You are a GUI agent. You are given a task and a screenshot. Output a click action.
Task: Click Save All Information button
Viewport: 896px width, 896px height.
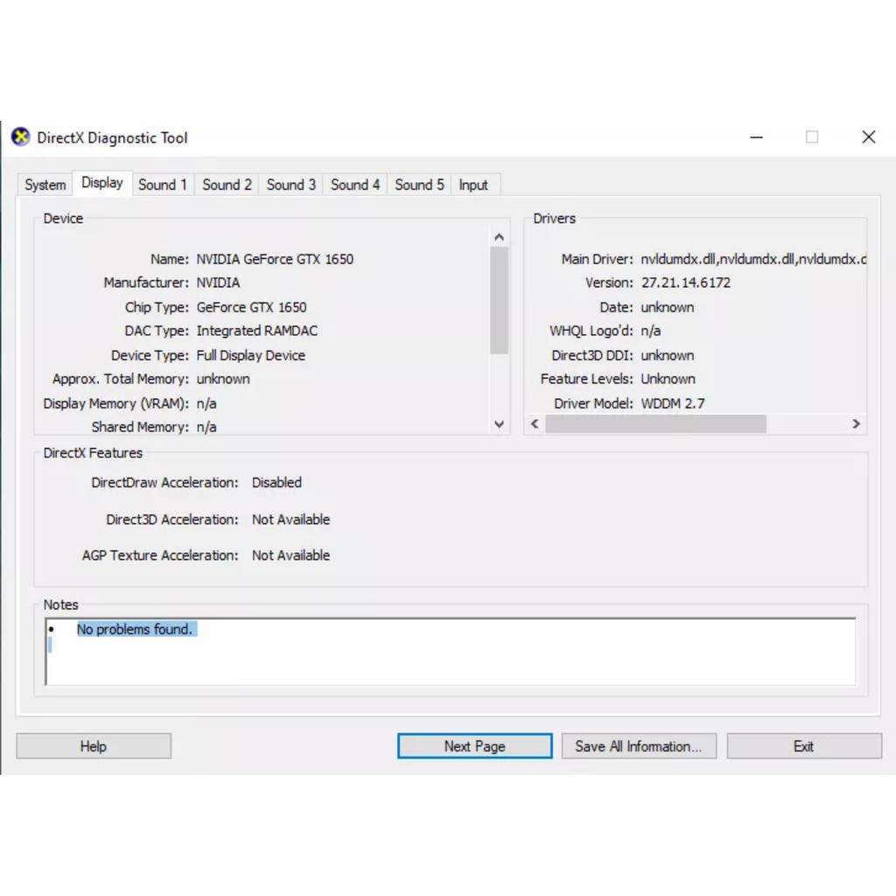(638, 746)
